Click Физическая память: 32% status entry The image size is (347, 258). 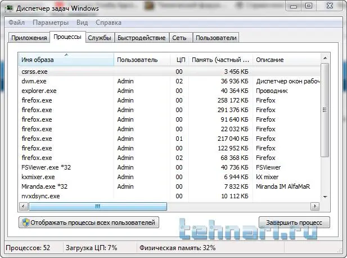pos(178,248)
